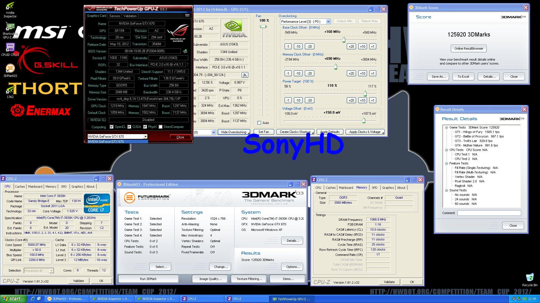
Task: Open the GPU selection dropdown in NVIDIA Inspector
Action: pos(213,132)
